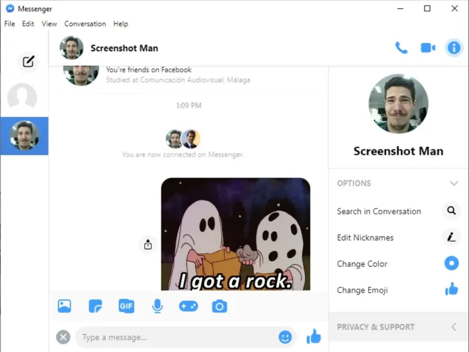Image resolution: width=469 pixels, height=352 pixels.
Task: Collapse the OPTIONS section
Action: pos(454,183)
